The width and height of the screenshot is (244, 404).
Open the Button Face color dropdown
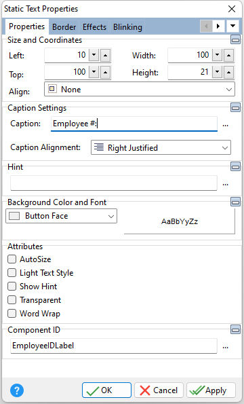pyautogui.click(x=61, y=216)
